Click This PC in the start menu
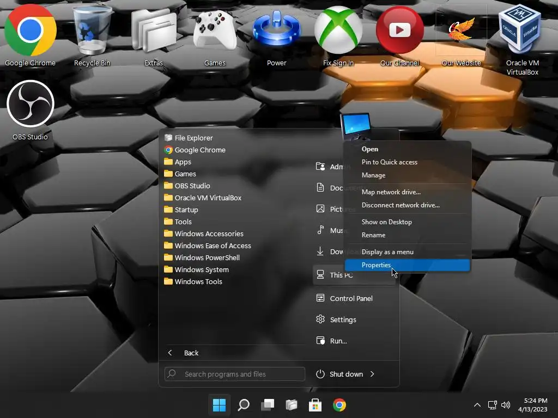This screenshot has width=558, height=418. click(x=355, y=275)
